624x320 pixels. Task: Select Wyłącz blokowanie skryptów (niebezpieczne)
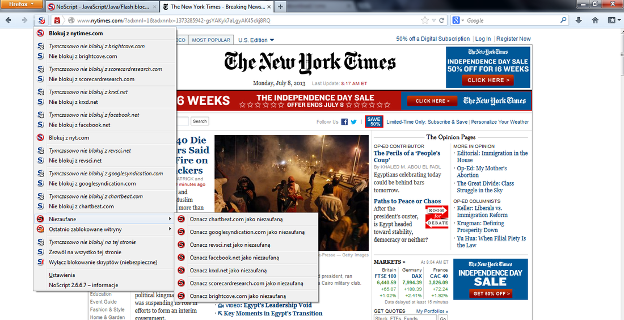pyautogui.click(x=105, y=262)
